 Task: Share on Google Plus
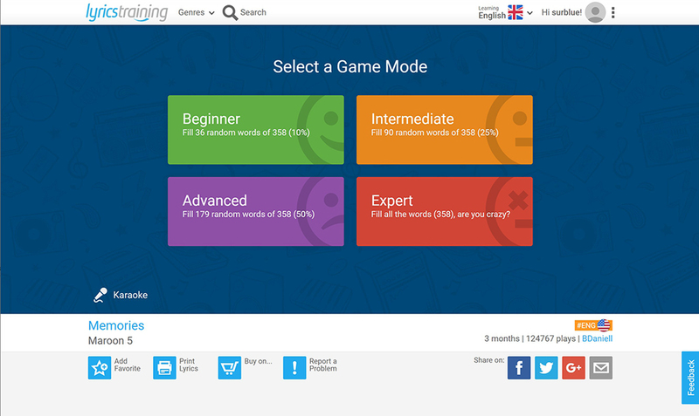[573, 368]
